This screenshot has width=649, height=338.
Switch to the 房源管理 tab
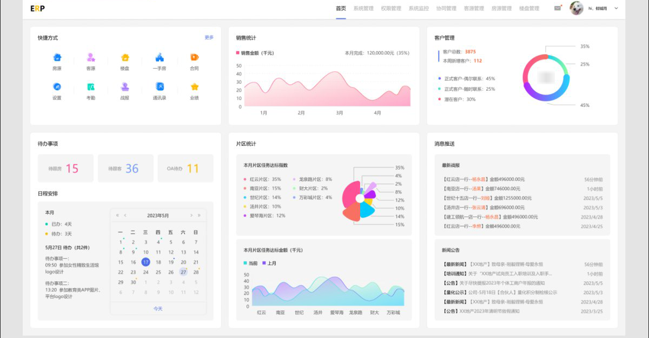pos(501,9)
